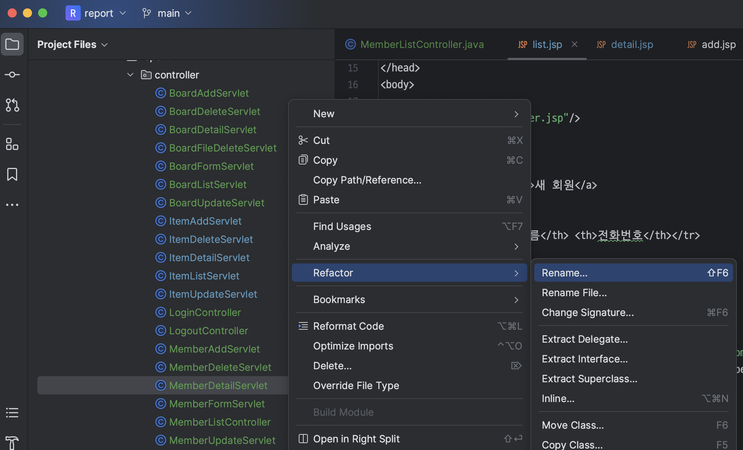Open the Bookmarks tool window icon
The image size is (743, 450).
pos(12,174)
